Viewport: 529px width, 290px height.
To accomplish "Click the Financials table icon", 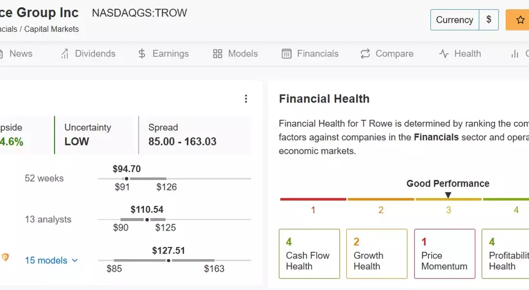I will coord(286,54).
